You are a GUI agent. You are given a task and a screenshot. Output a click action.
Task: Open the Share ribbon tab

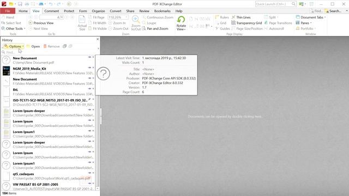130,11
